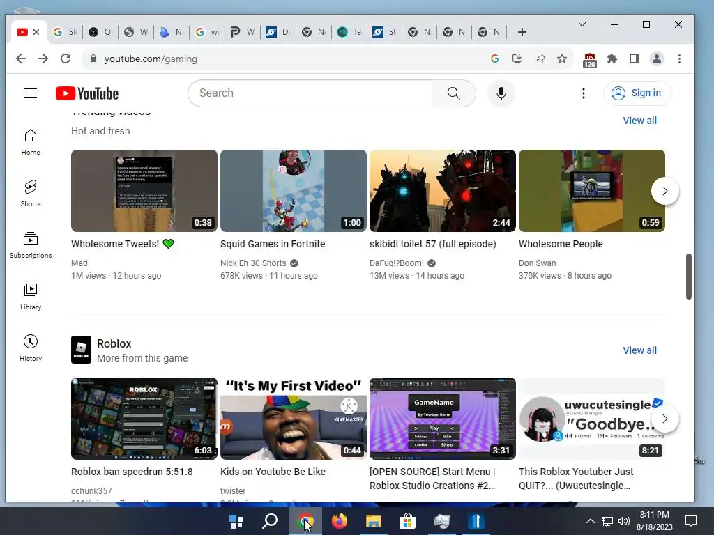Click into the YouTube search field

point(310,93)
